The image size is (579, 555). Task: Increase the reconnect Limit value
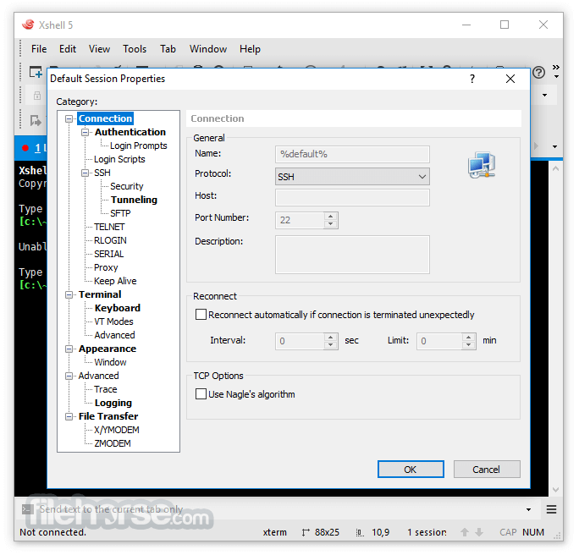tap(468, 337)
